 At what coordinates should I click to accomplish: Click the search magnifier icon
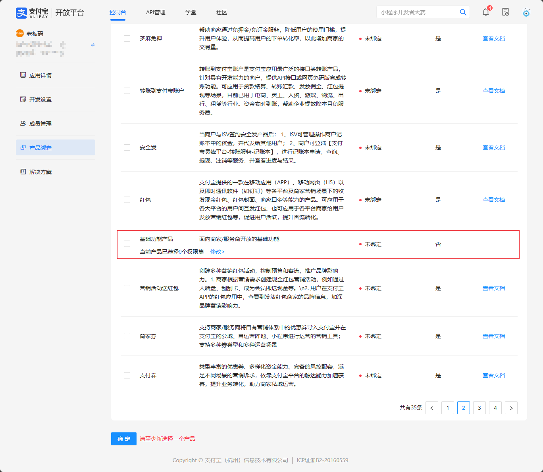click(463, 12)
